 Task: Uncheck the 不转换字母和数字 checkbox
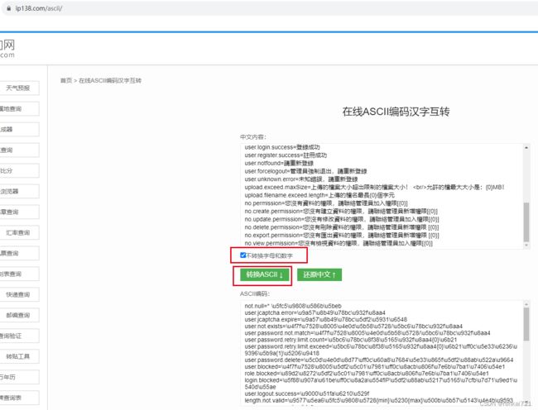tap(243, 255)
